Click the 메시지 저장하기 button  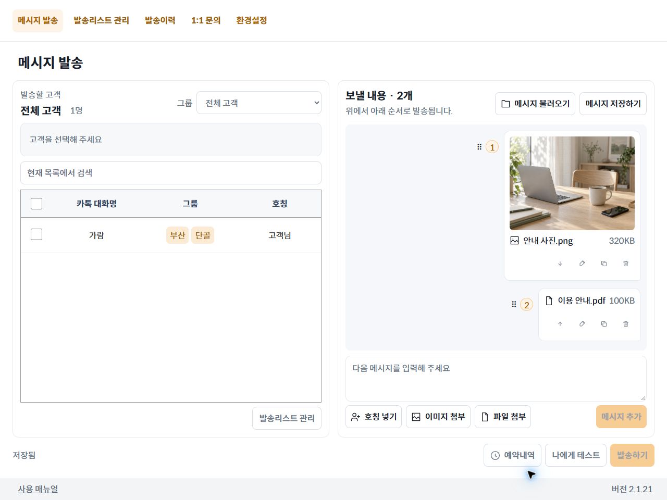click(x=613, y=104)
